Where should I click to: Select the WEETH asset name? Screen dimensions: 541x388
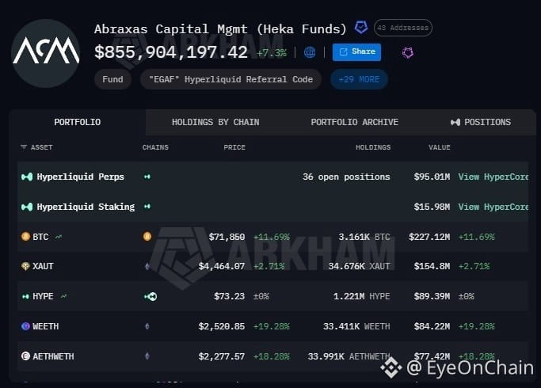click(45, 326)
